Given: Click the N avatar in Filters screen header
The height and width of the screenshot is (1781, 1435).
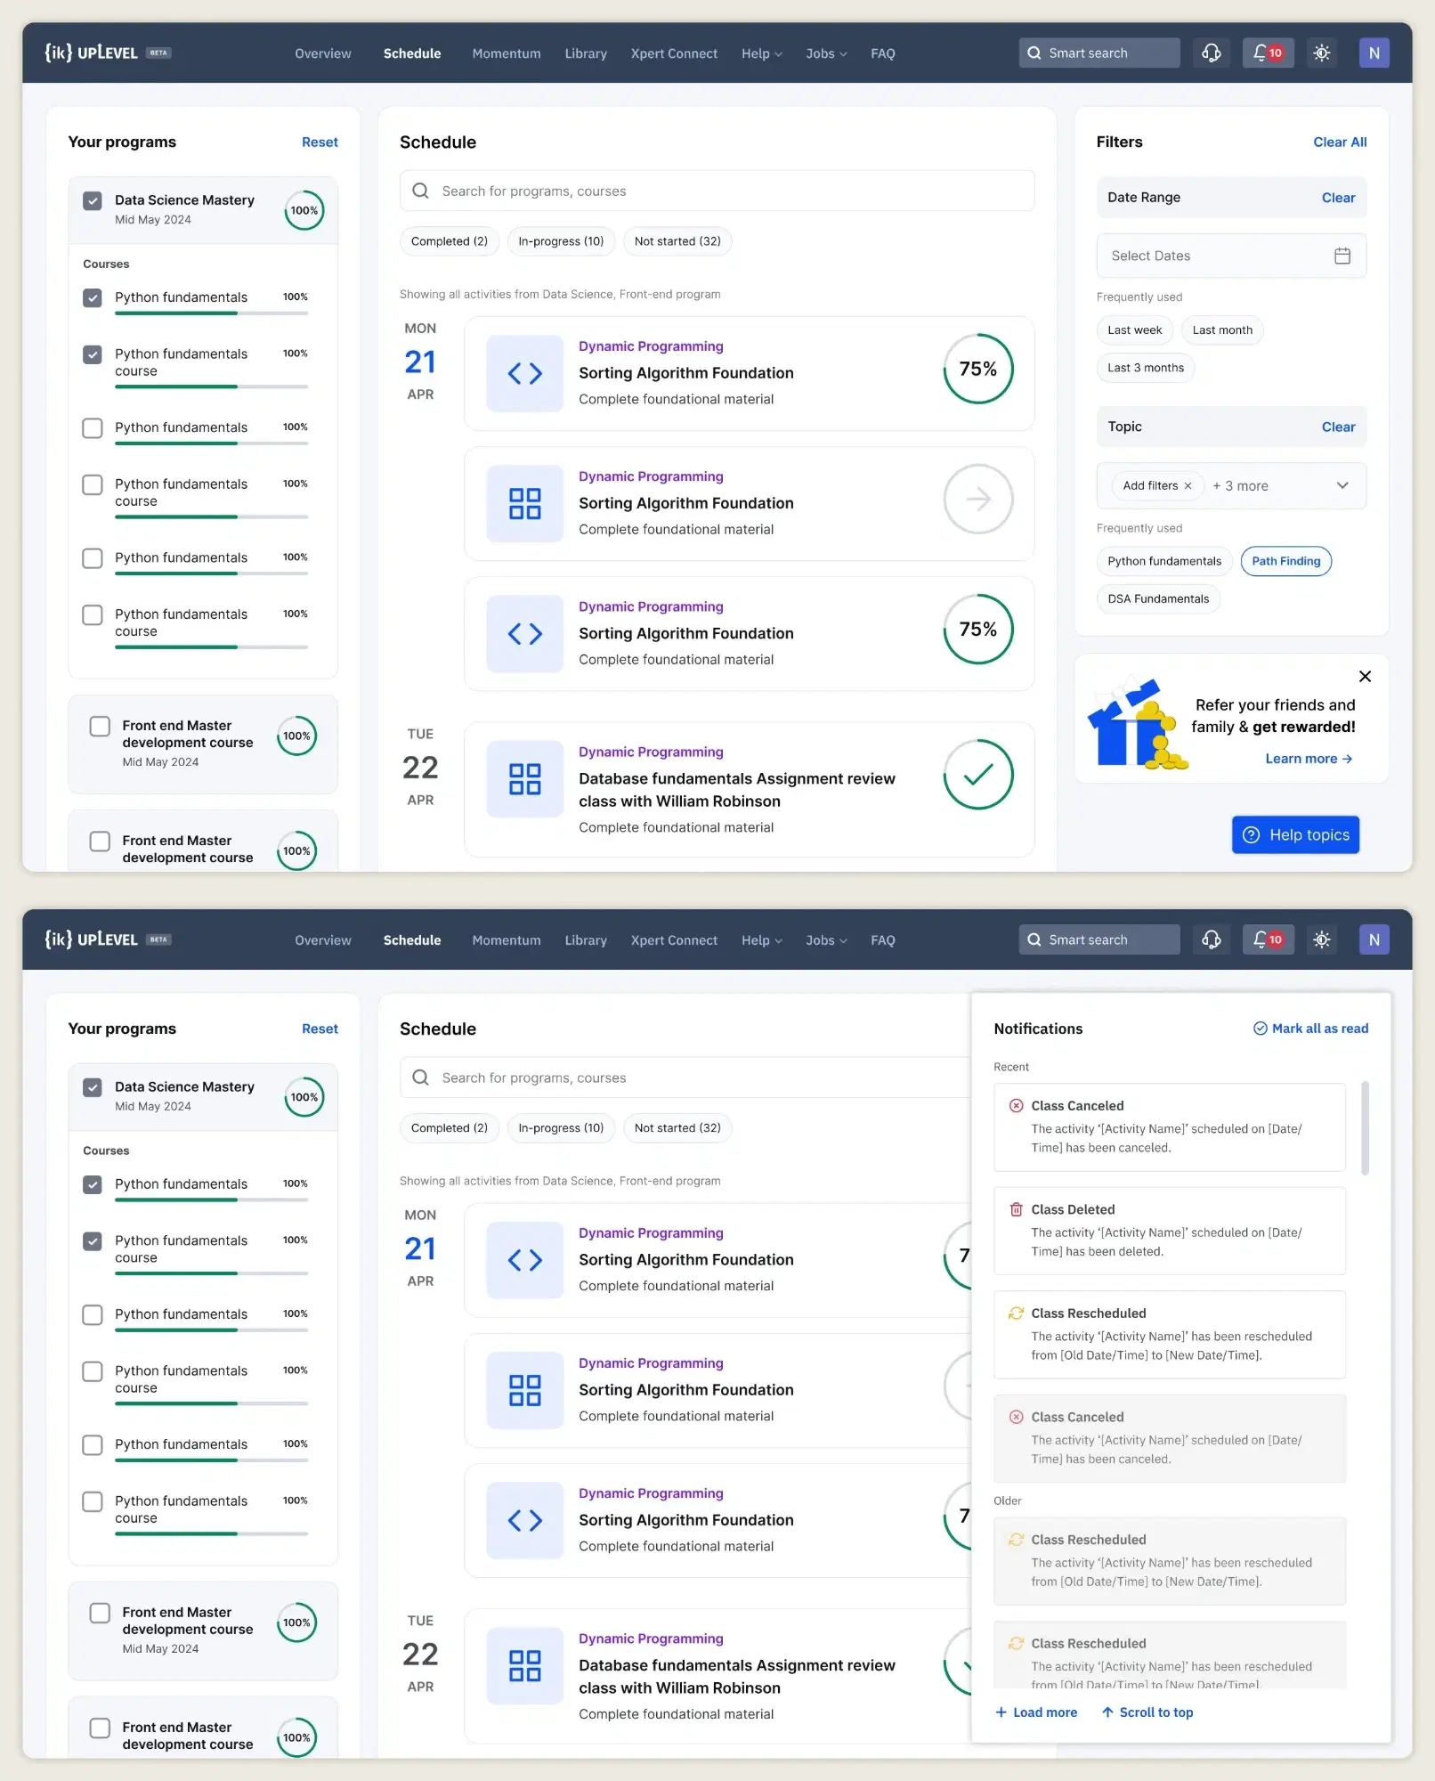Looking at the screenshot, I should click(x=1374, y=53).
